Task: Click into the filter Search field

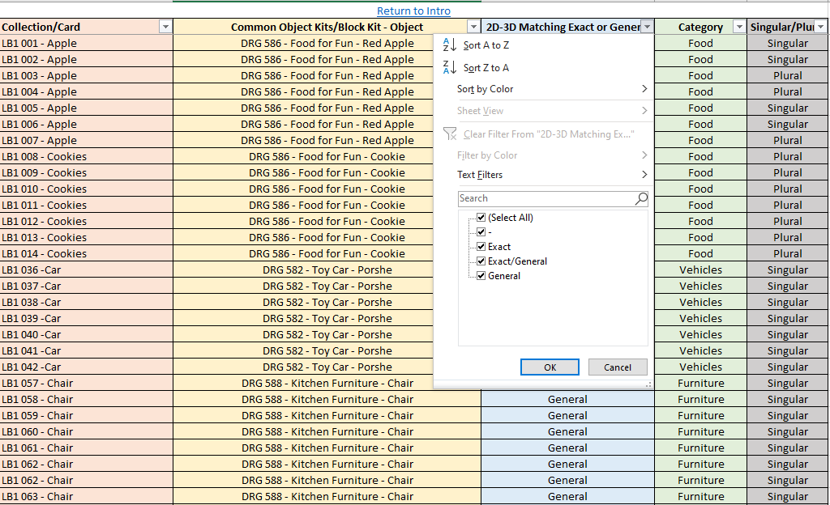Action: pyautogui.click(x=545, y=198)
